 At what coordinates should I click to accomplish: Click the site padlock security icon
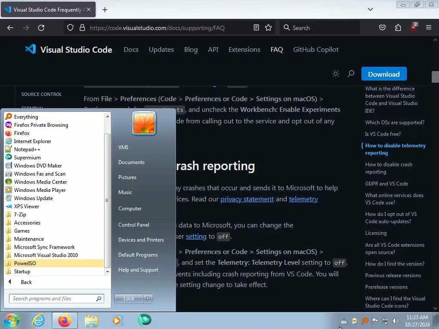82,27
